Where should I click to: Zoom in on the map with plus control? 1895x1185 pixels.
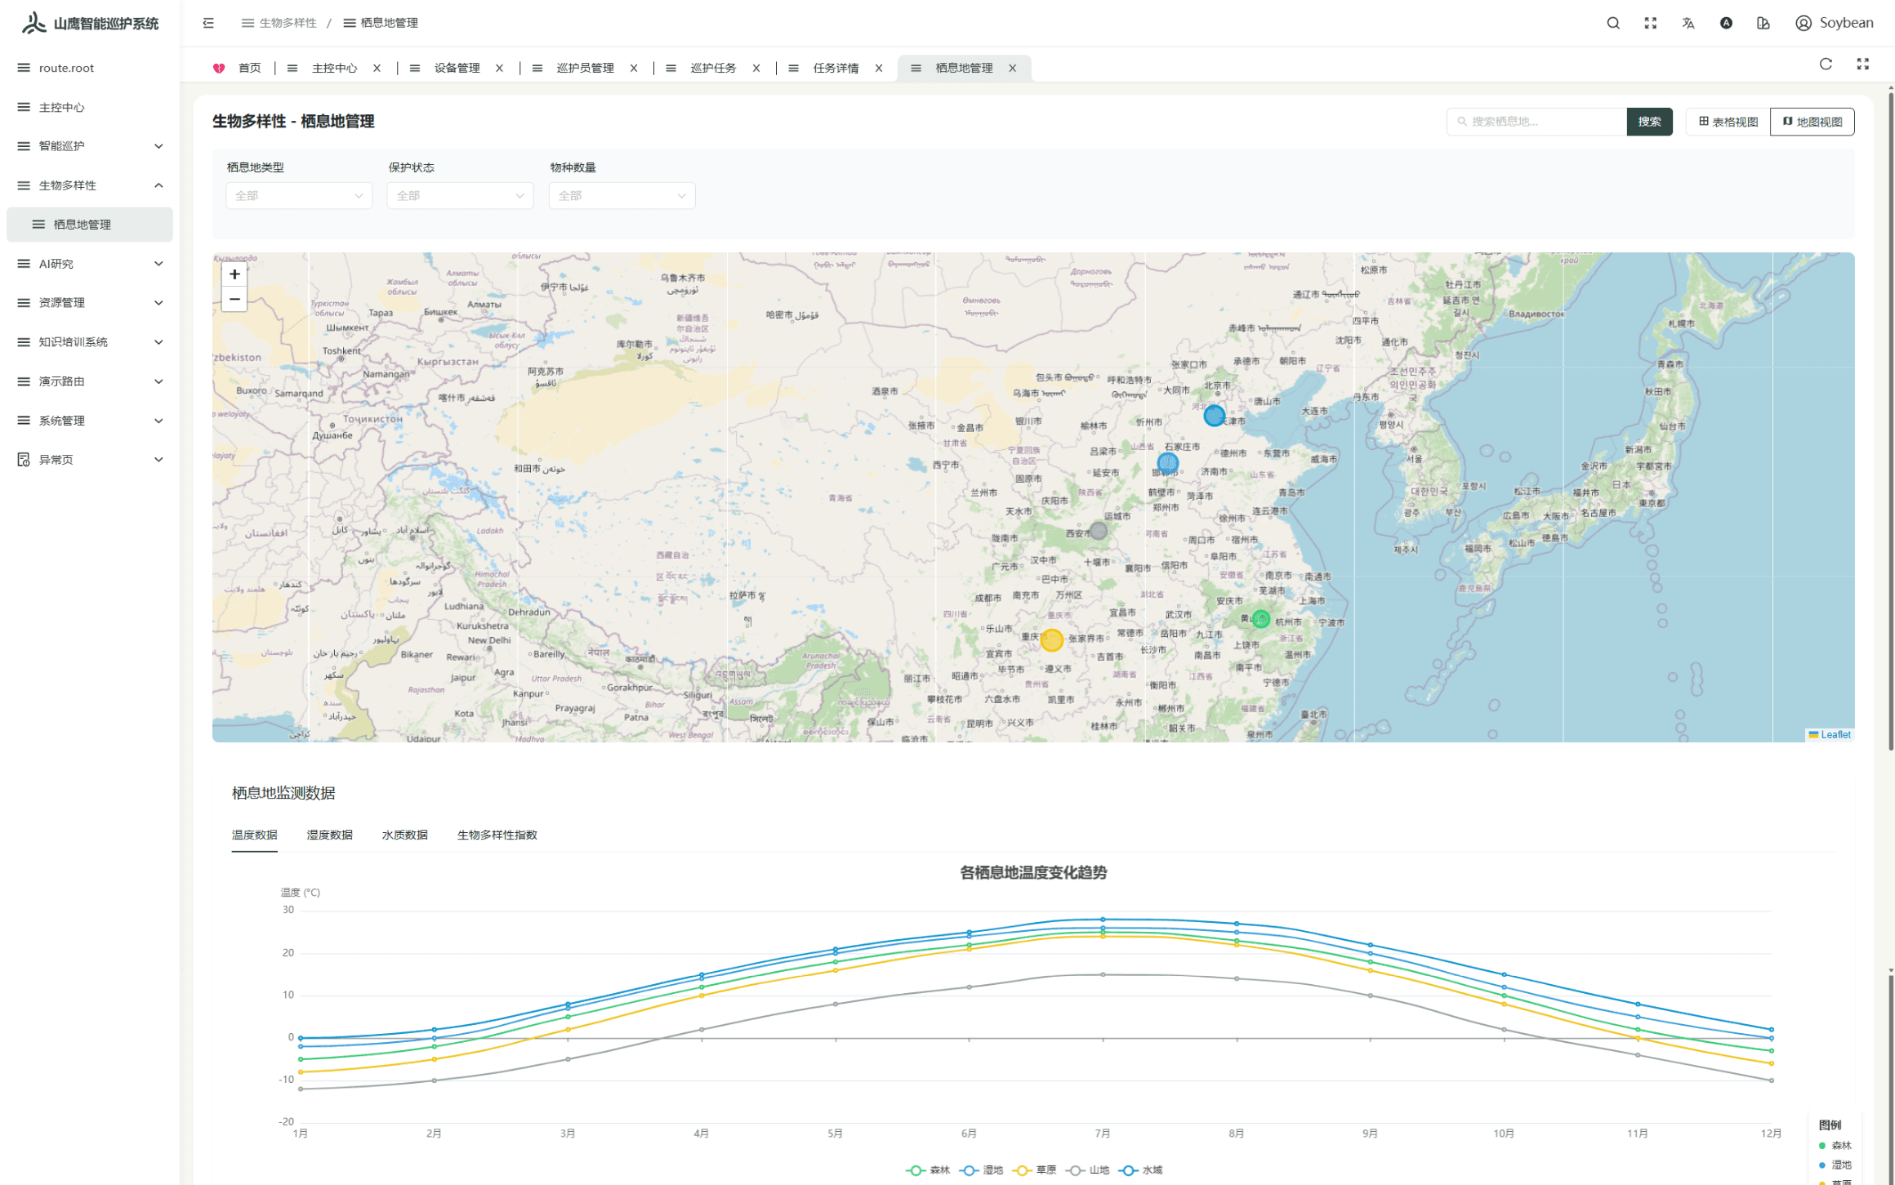tap(234, 274)
